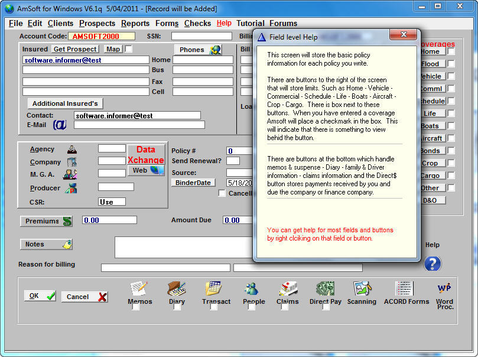Click the E-Mail address field
This screenshot has width=478, height=357.
tap(139, 125)
